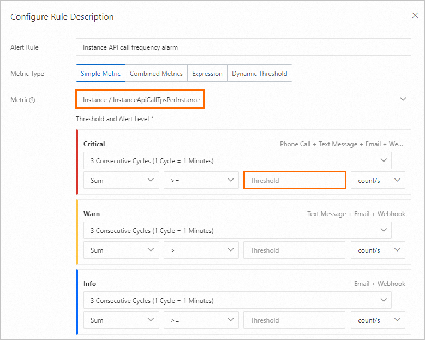Screen dimensions: 425x340
Task: Click the help icon next to Metric
Action: point(32,100)
